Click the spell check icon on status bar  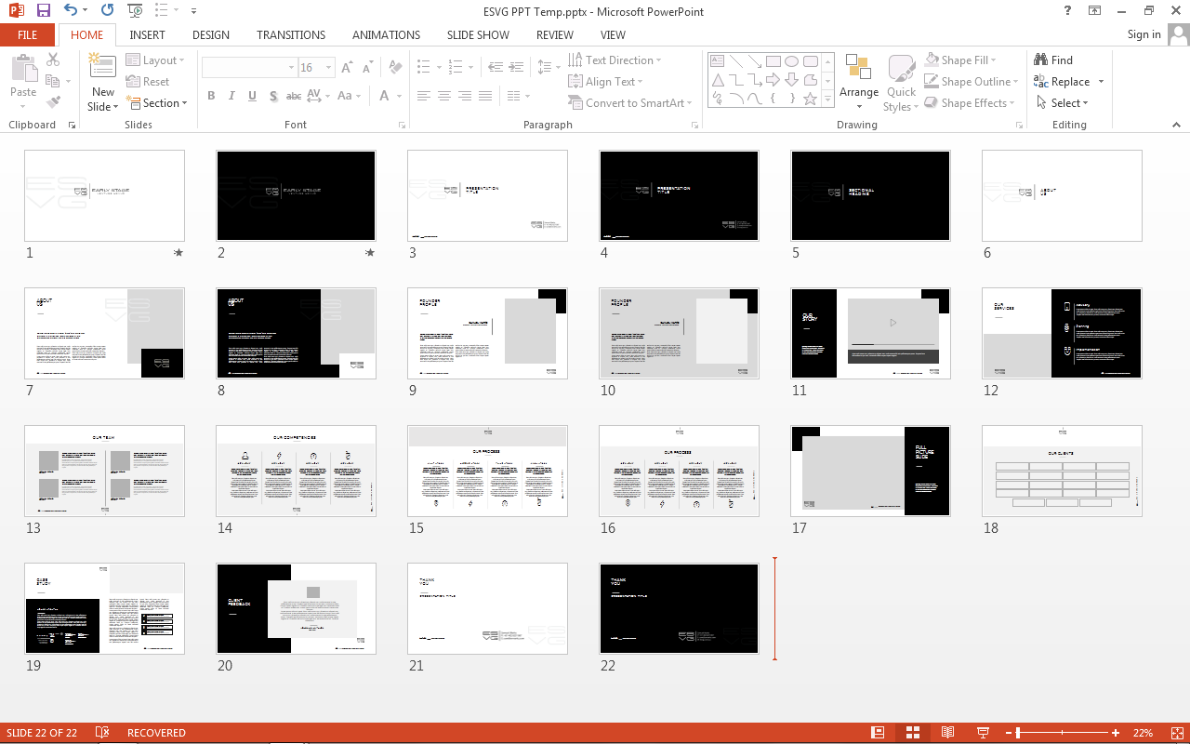(102, 732)
